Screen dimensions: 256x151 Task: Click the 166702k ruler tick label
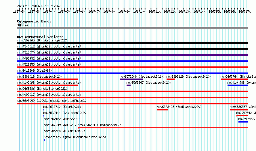pyautogui.click(x=19, y=12)
